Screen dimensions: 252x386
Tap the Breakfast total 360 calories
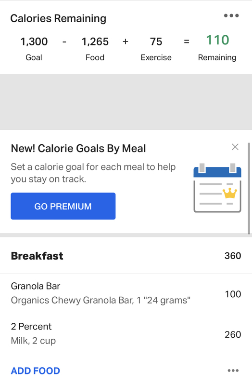point(233,256)
